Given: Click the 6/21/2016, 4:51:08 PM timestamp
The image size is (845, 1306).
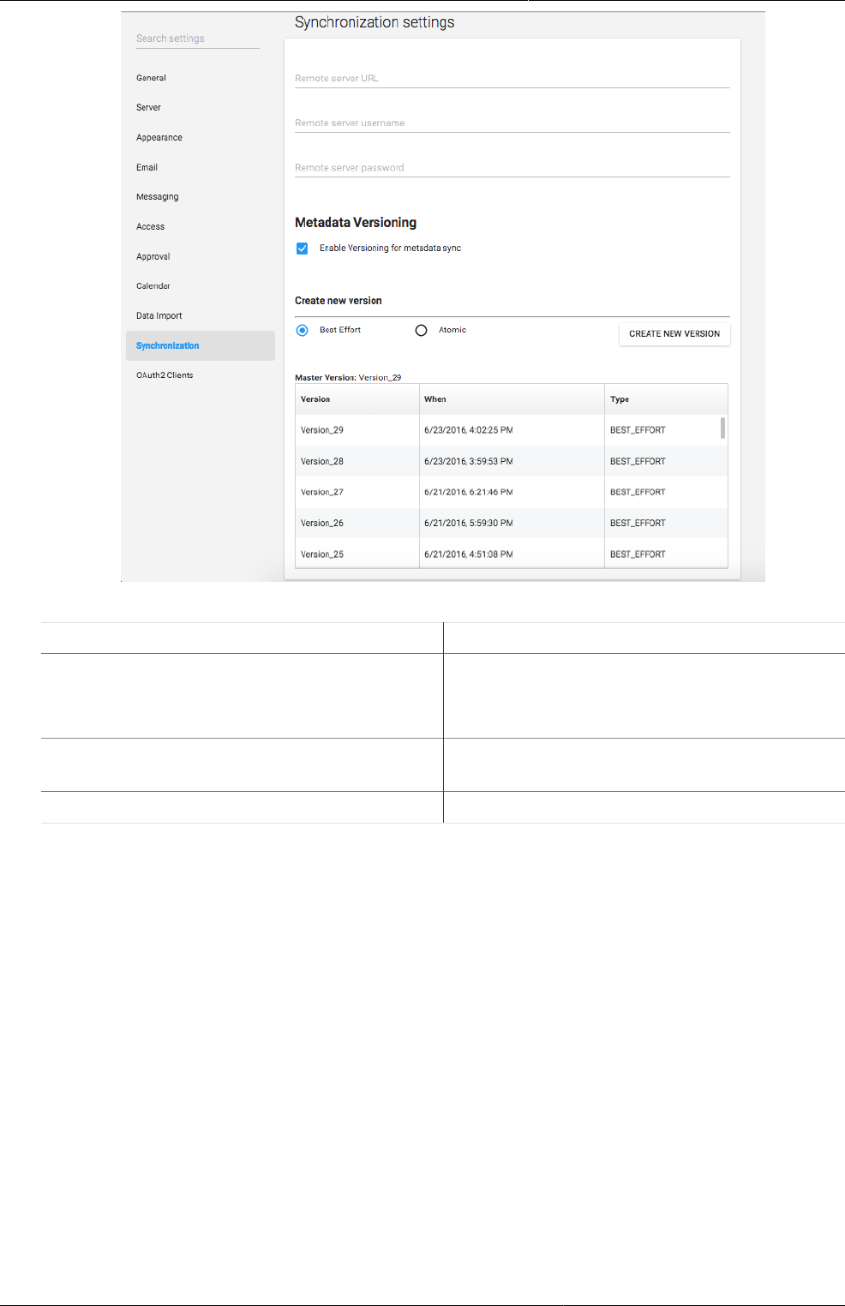Looking at the screenshot, I should 469,554.
